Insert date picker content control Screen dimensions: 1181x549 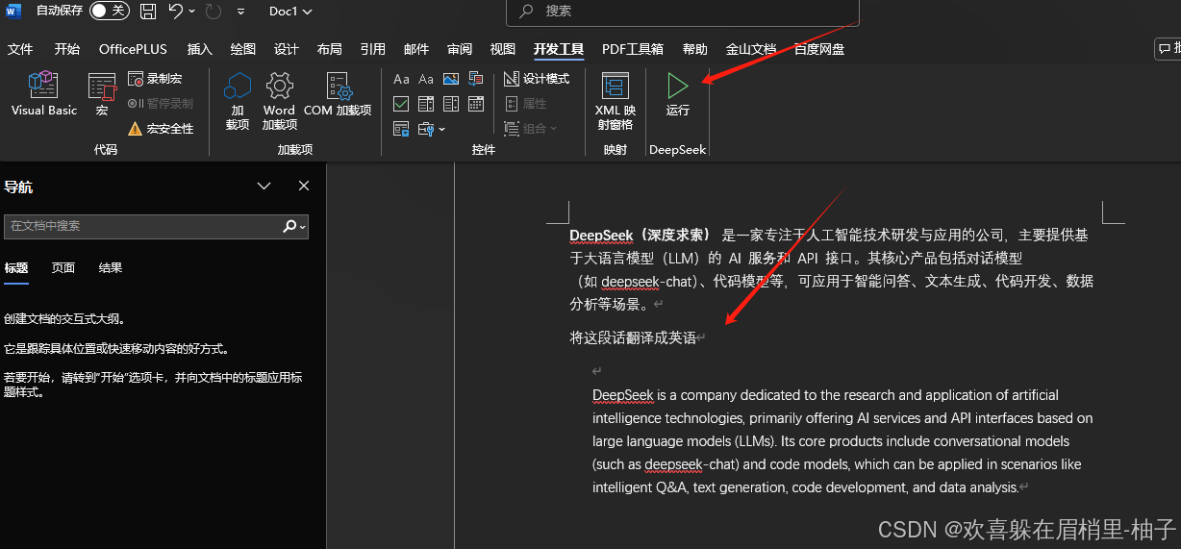pyautogui.click(x=476, y=104)
